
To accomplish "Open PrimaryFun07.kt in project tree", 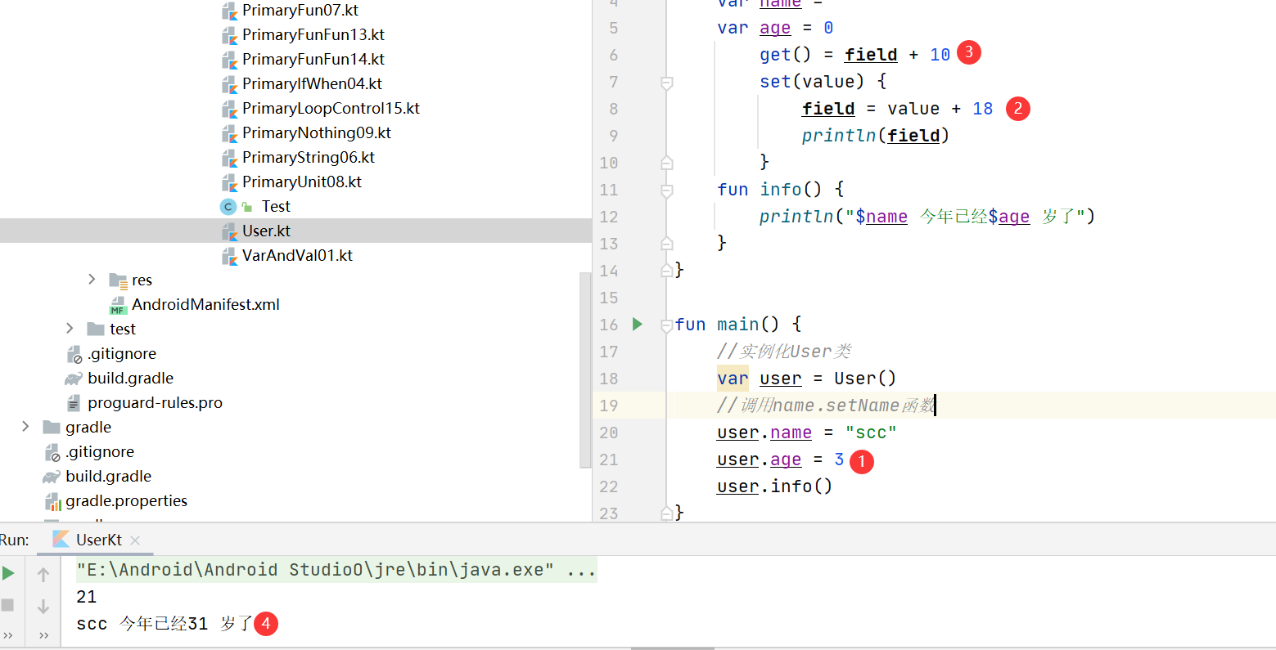I will (300, 11).
